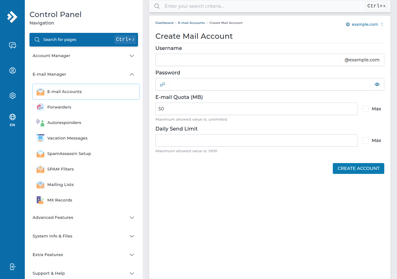397x279 pixels.
Task: Click the SPAM Filters icon
Action: (40, 169)
